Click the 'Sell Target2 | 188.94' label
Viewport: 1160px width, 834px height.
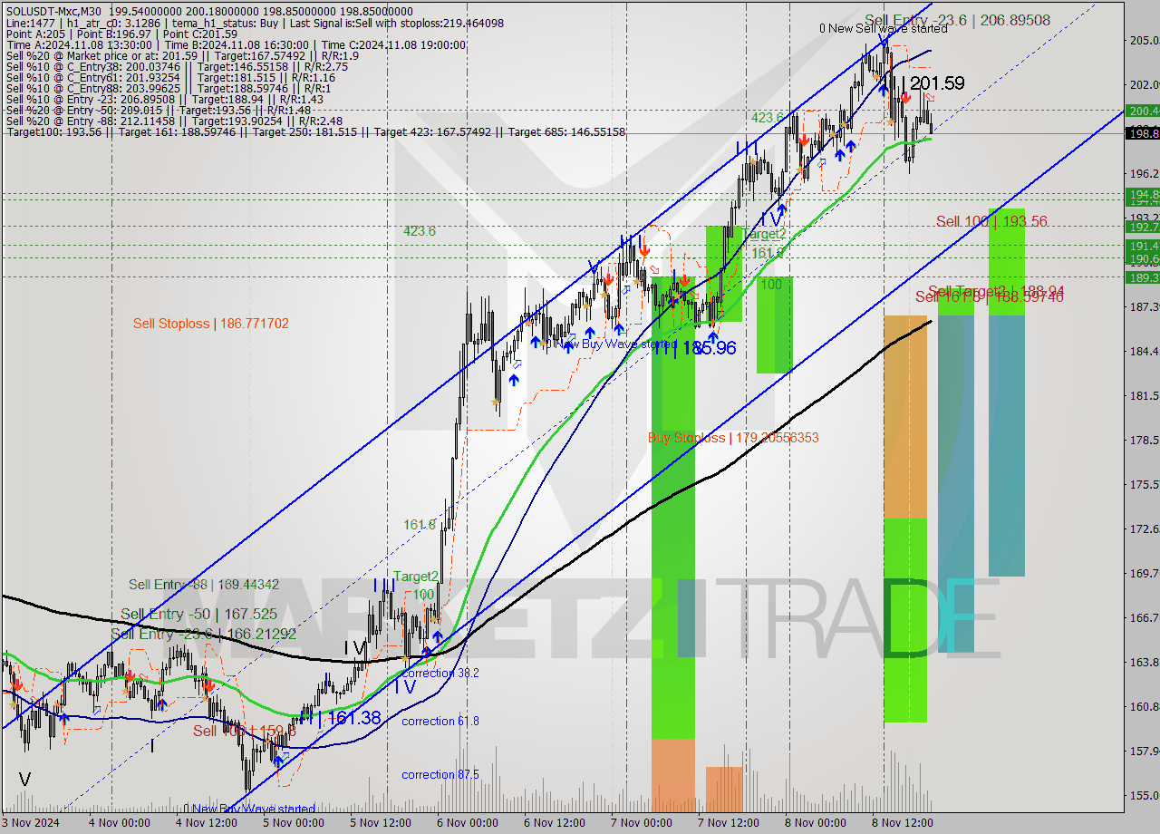[x=996, y=291]
